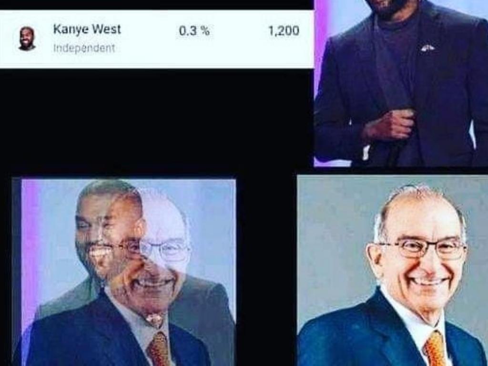Open the photo of bald man with glasses

pyautogui.click(x=393, y=271)
